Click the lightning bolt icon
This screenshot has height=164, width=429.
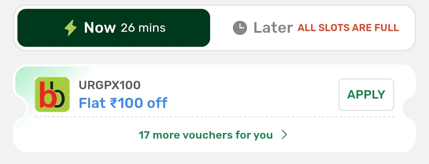click(71, 28)
